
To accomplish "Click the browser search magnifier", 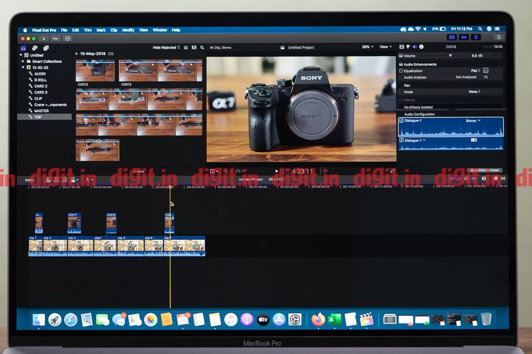I will (202, 48).
